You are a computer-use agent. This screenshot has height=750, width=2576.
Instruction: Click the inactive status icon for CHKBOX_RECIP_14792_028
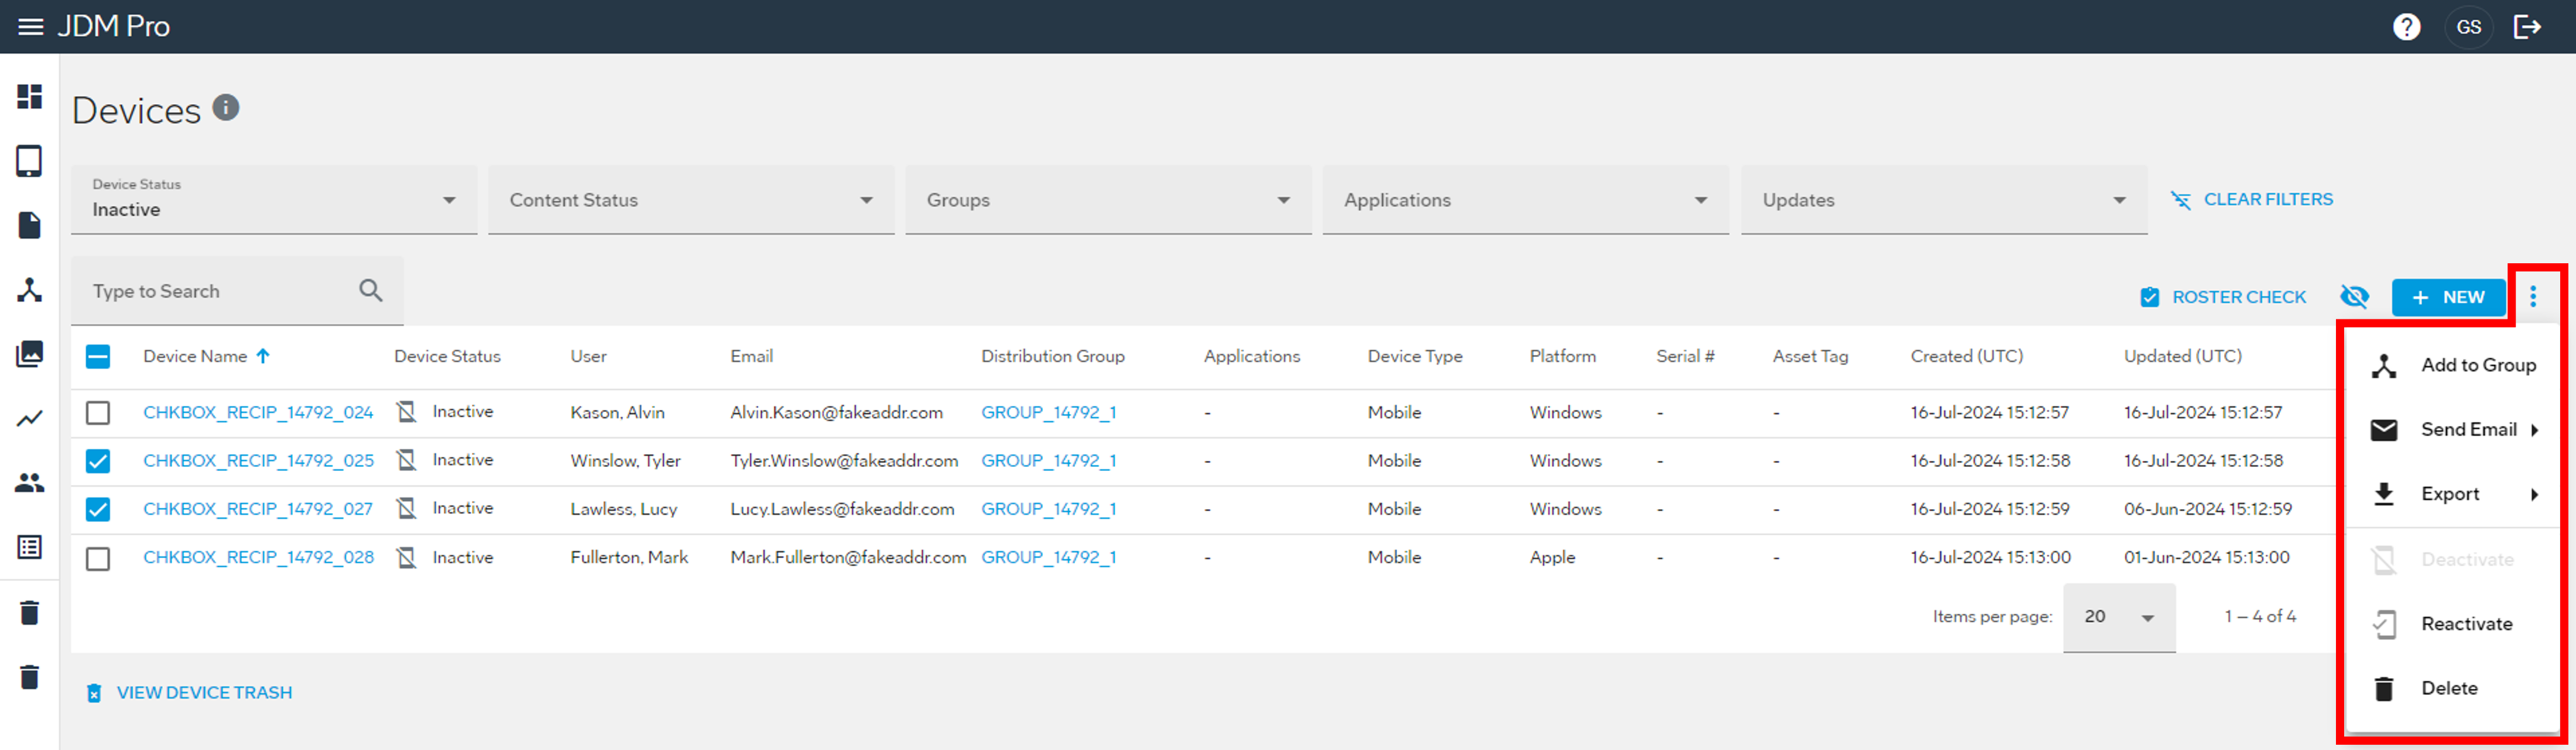[406, 558]
